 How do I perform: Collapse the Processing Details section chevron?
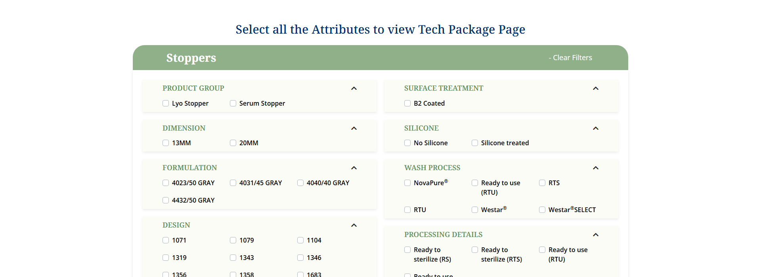(x=595, y=235)
